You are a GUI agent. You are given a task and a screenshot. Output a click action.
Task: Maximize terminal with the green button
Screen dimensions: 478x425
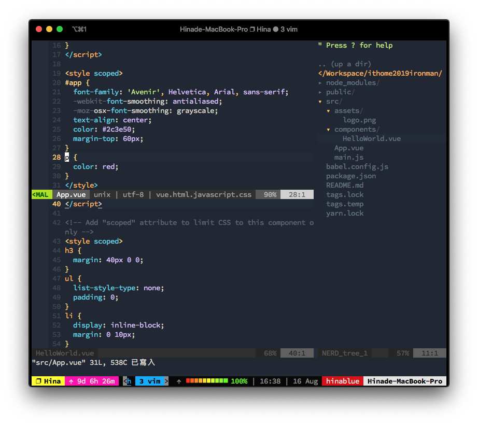(60, 29)
